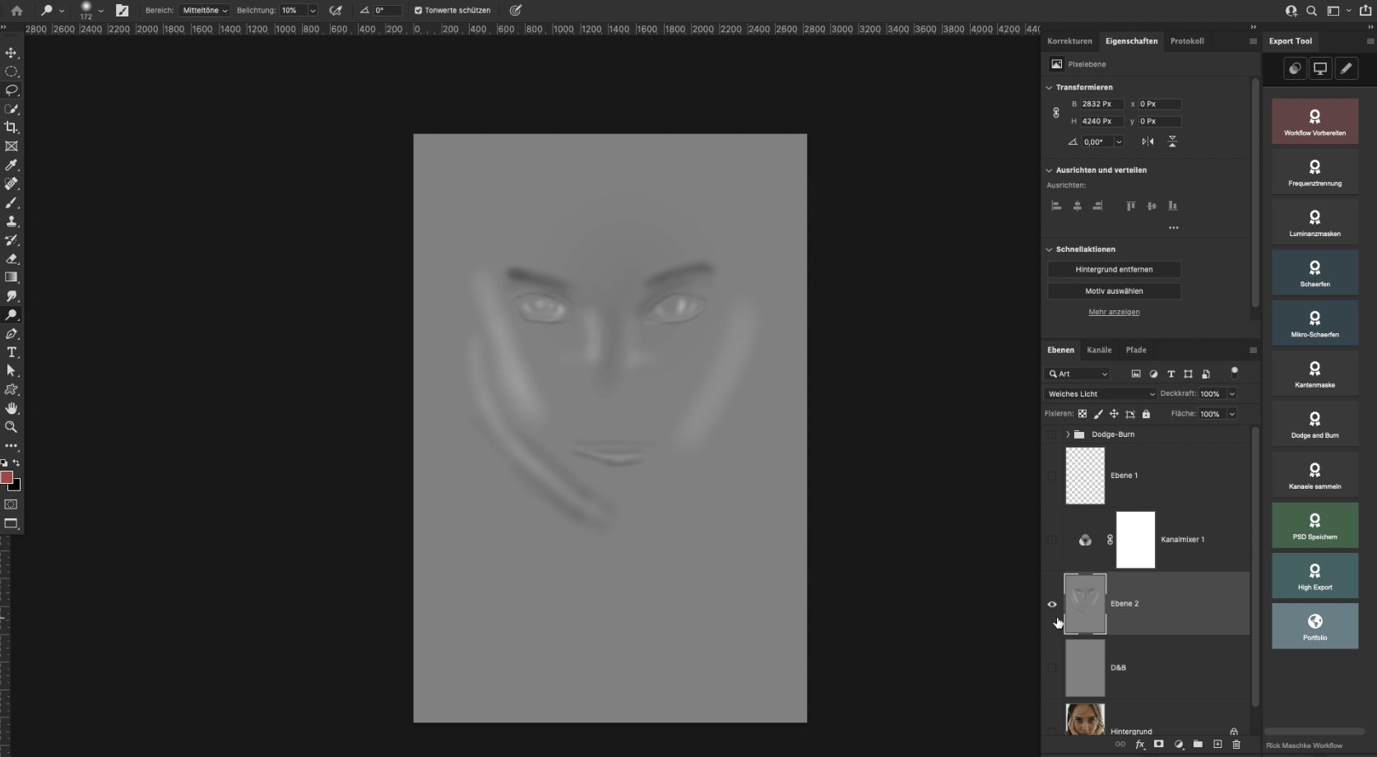Disable Tonwerte schützen checkbox
The height and width of the screenshot is (757, 1377).
418,11
